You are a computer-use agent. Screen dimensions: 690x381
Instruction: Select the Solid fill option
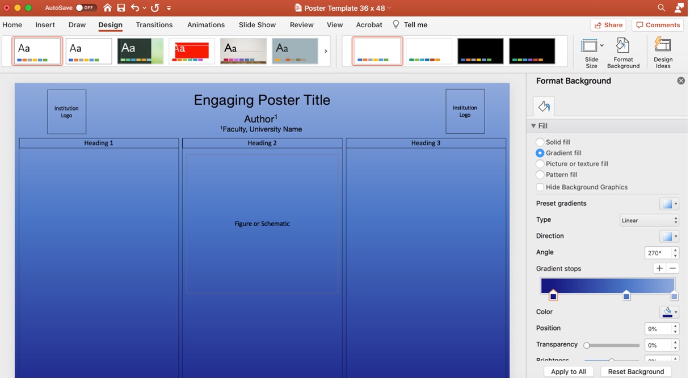pyautogui.click(x=540, y=142)
